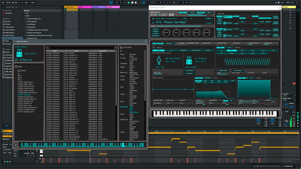Image resolution: width=301 pixels, height=169 pixels.
Task: Select the triangle LFO waveform
Action: pos(232,51)
